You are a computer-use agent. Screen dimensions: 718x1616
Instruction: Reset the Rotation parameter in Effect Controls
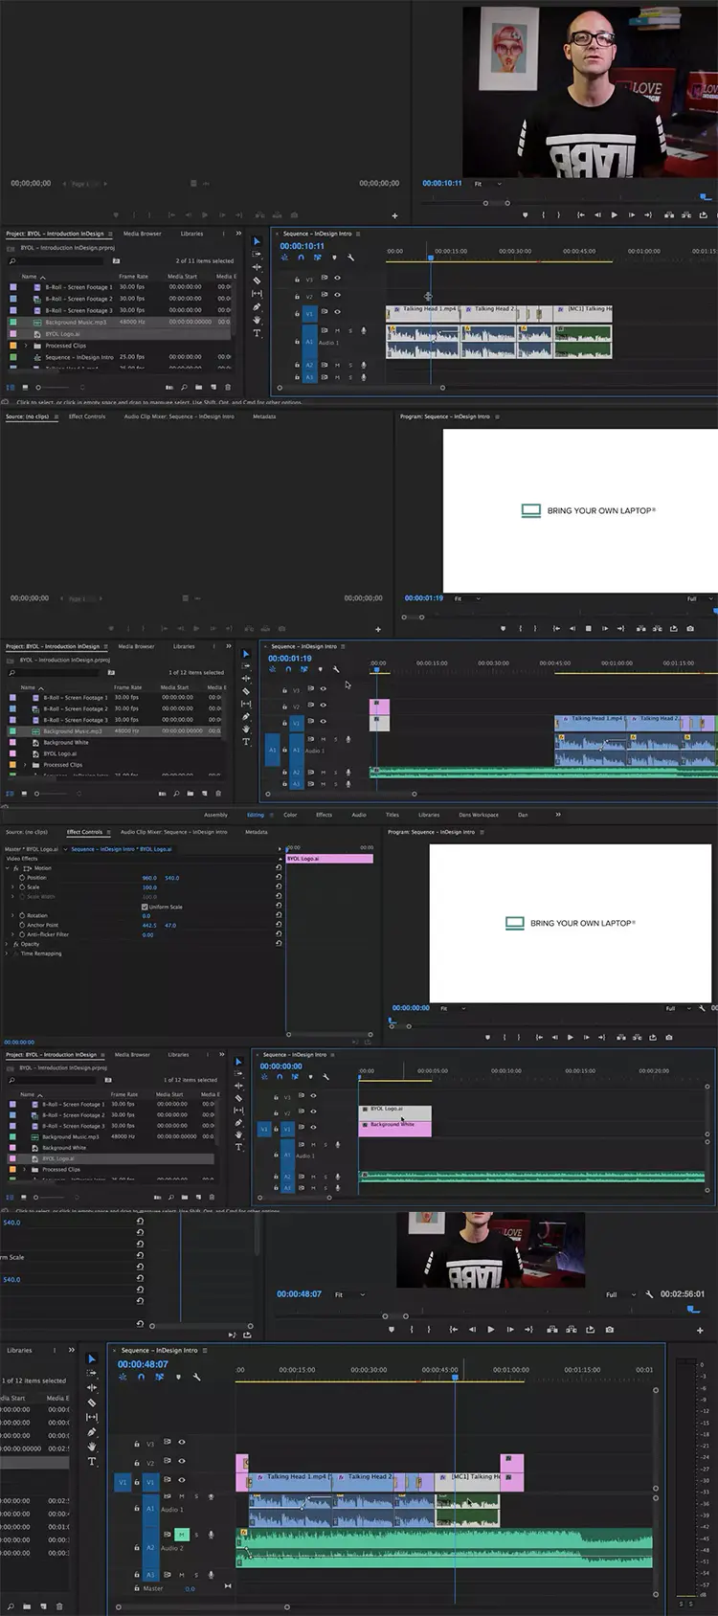pos(279,915)
